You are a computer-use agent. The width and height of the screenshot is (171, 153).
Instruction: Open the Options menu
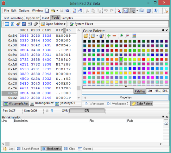tap(24, 11)
